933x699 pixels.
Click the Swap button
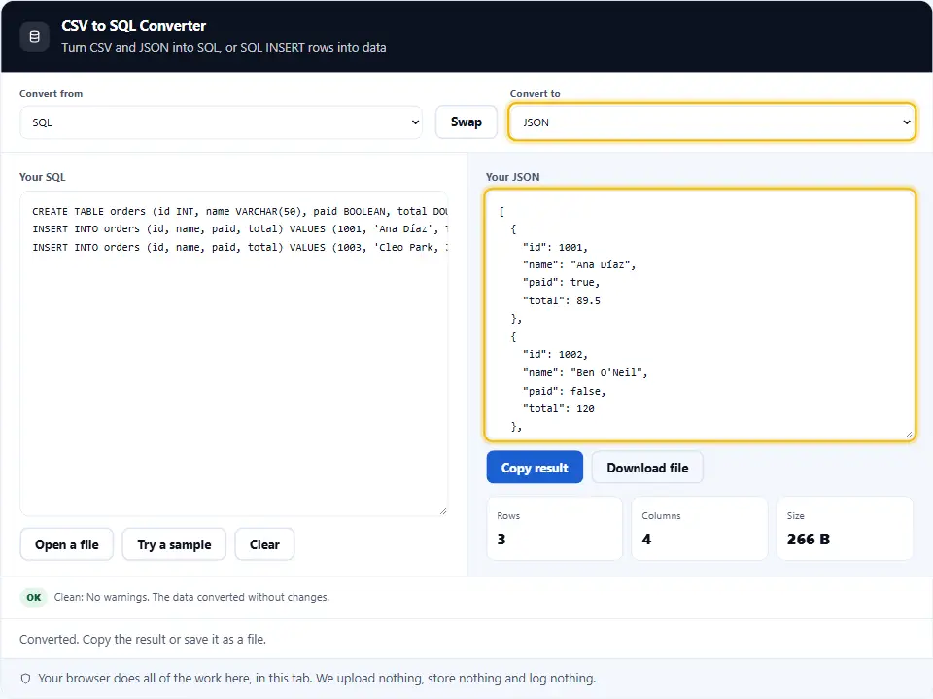tap(466, 122)
